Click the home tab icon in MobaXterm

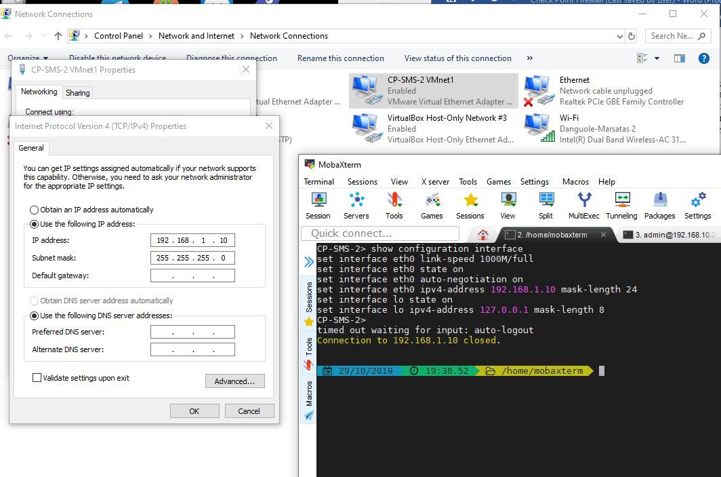pyautogui.click(x=482, y=234)
